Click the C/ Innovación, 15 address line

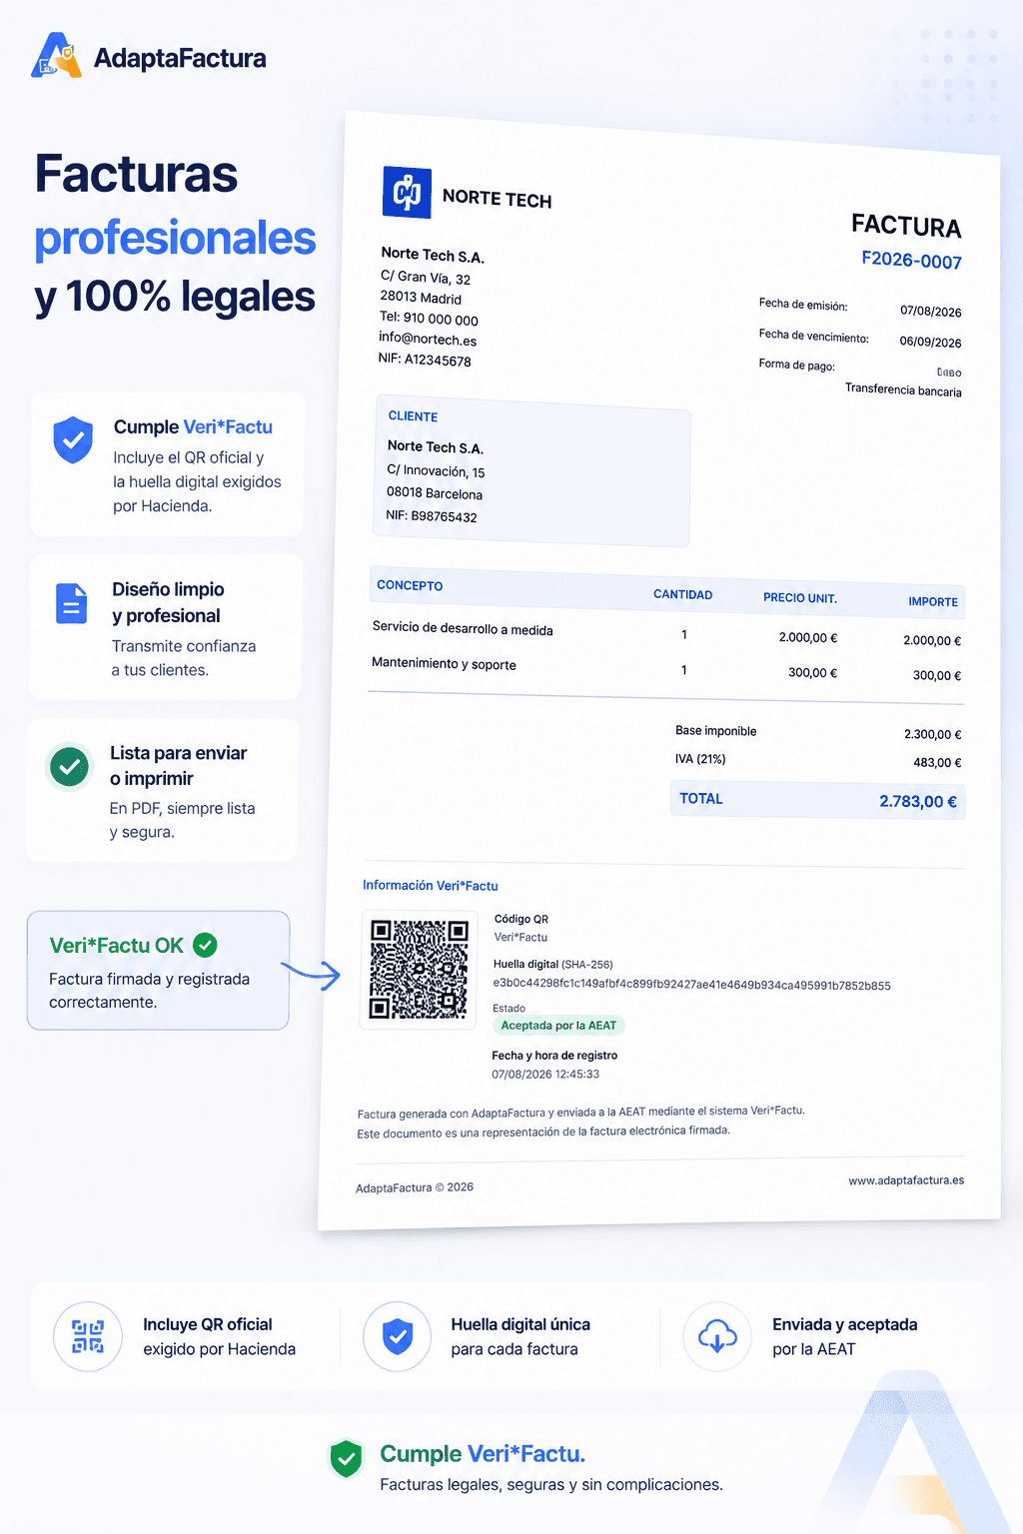point(436,471)
